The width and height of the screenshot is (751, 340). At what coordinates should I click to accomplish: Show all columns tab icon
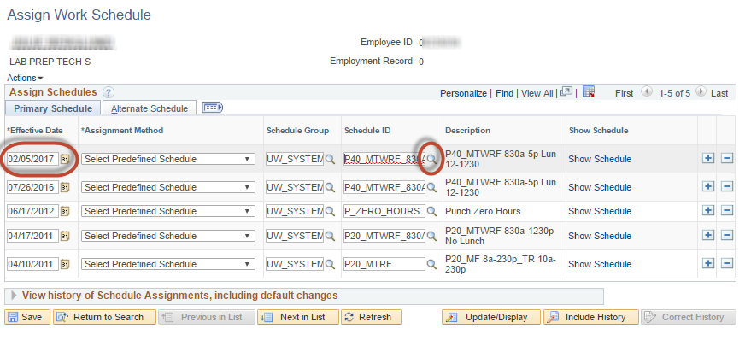(x=212, y=108)
